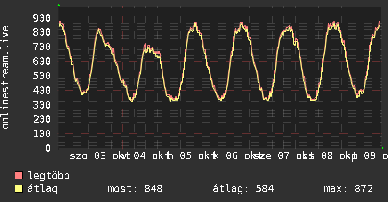Click the 100 y-axis label
The image size is (388, 202).
tap(42, 133)
